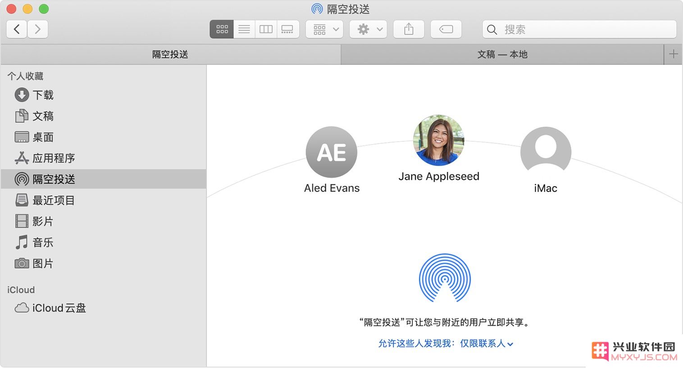Click the large blue AirDrop icon
The image size is (683, 368).
pyautogui.click(x=445, y=278)
